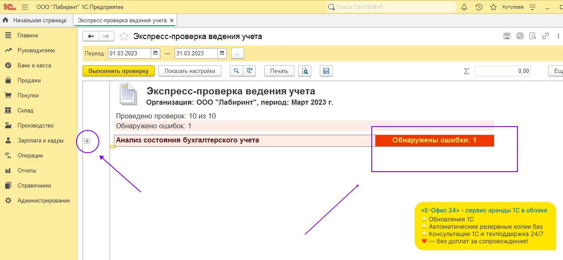Click the magnifier find icon in toolbar
The image size is (563, 260).
pos(236,71)
